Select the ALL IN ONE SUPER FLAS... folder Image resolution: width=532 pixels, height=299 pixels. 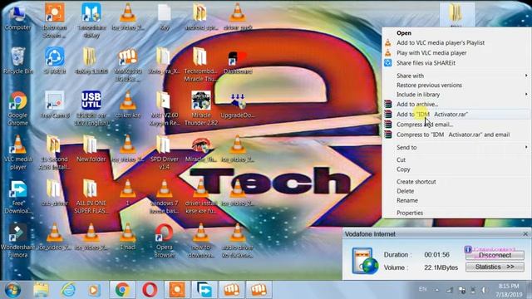91,197
